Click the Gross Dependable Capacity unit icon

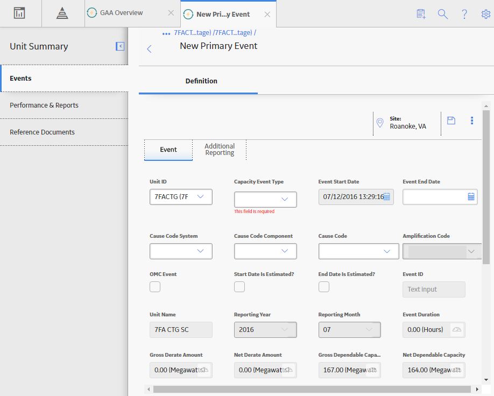click(x=372, y=370)
